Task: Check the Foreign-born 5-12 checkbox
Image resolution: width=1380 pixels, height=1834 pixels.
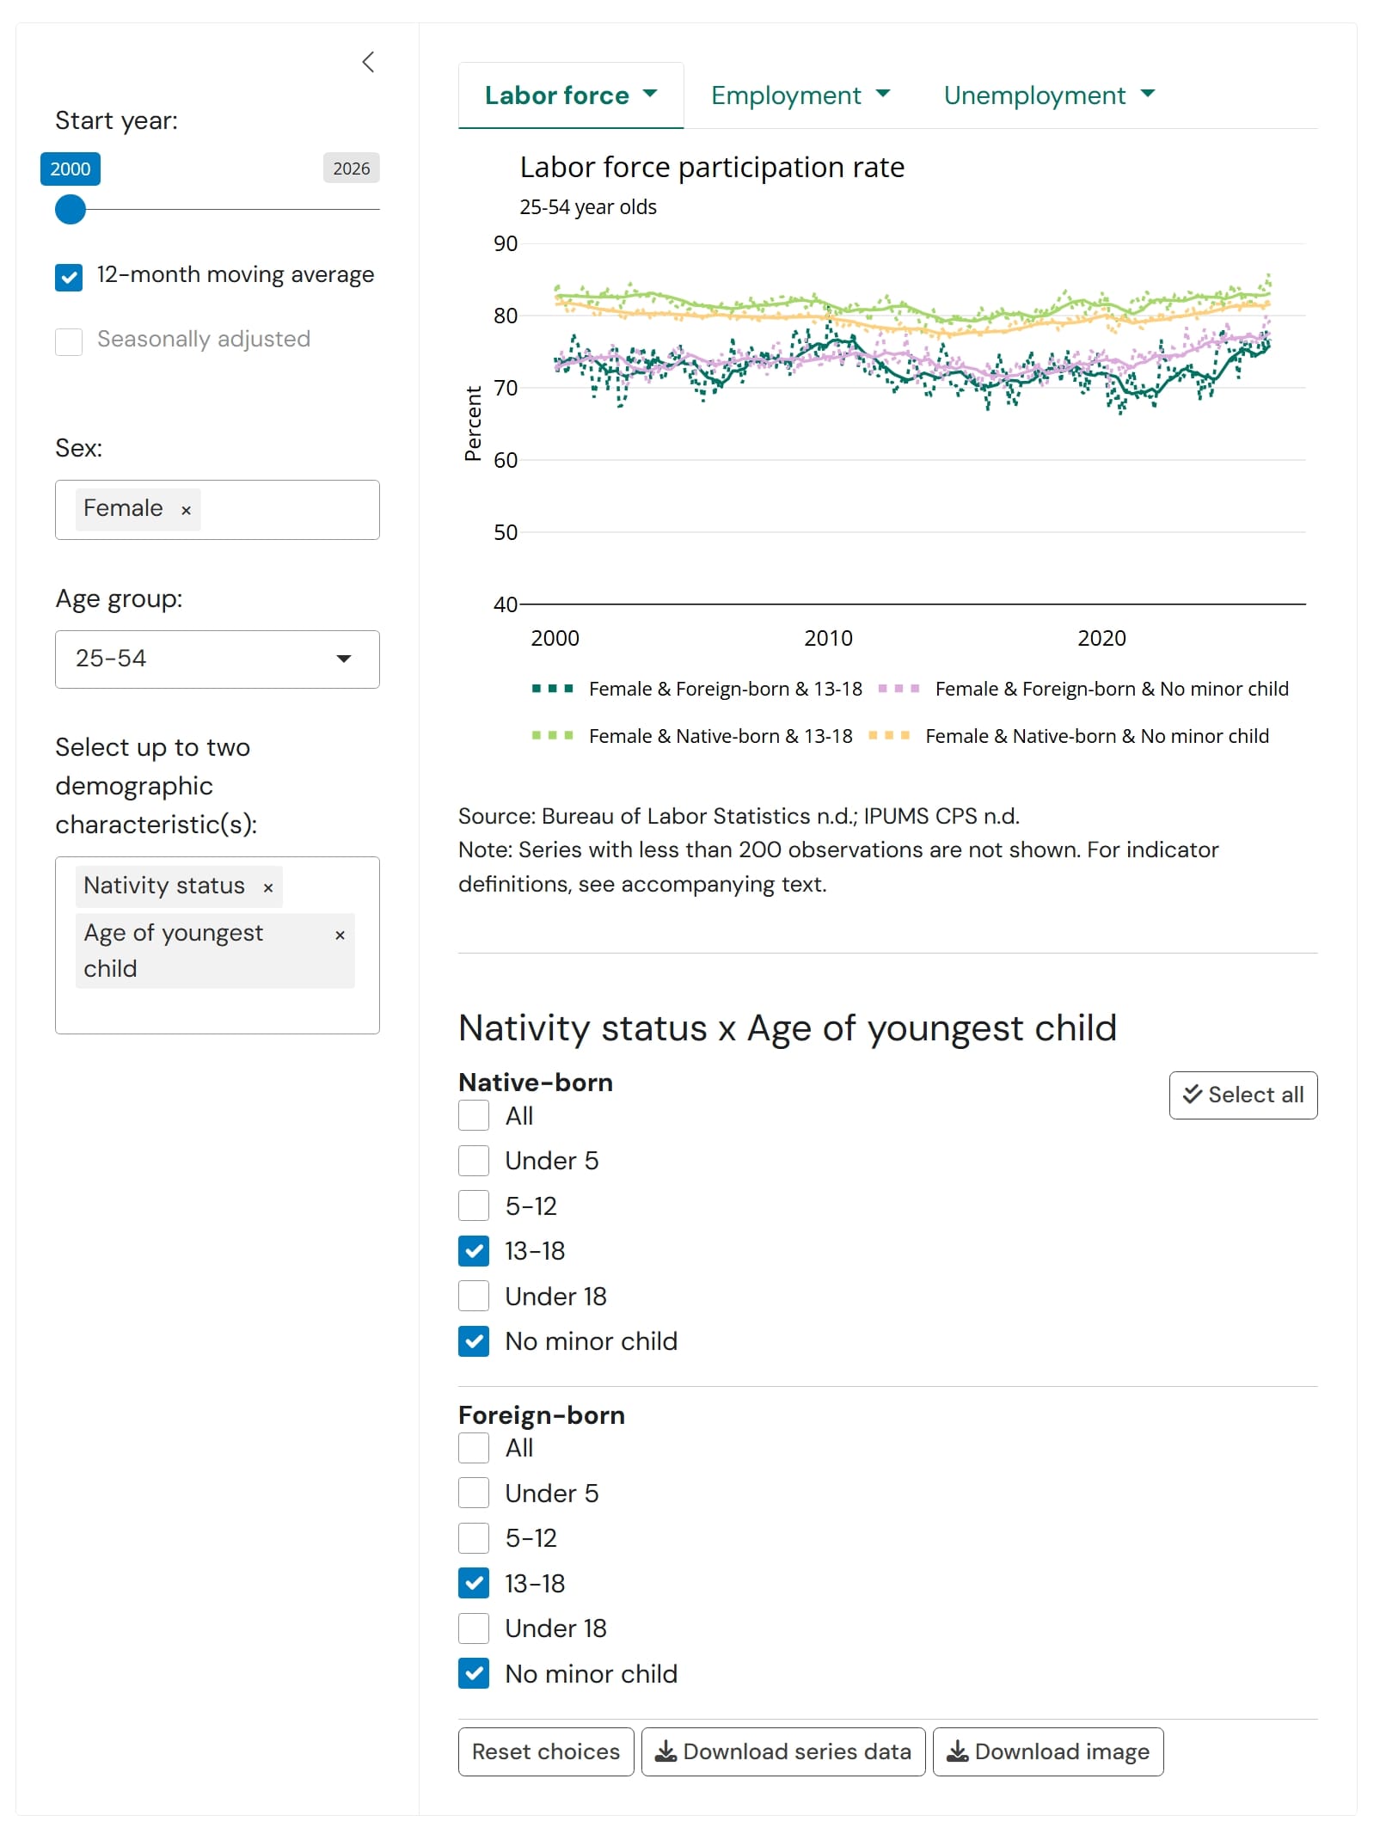Action: (x=474, y=1537)
